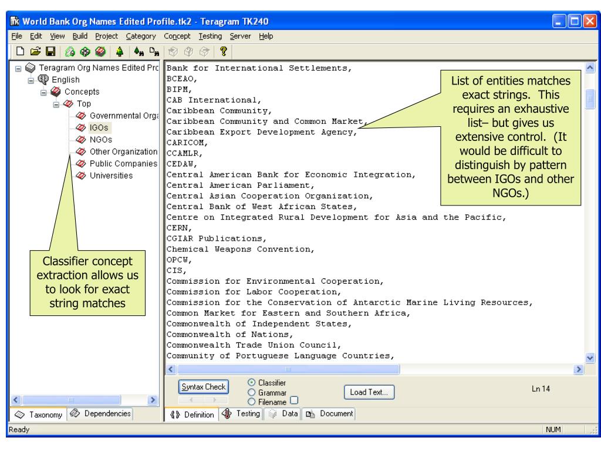This screenshot has width=601, height=451.
Task: Open the File menu
Action: coord(16,36)
